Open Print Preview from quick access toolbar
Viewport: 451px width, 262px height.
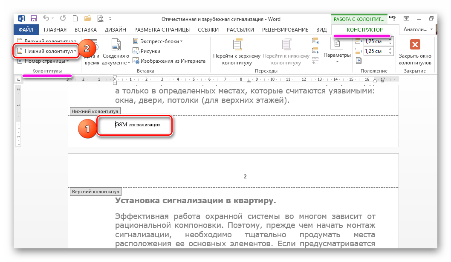point(101,19)
